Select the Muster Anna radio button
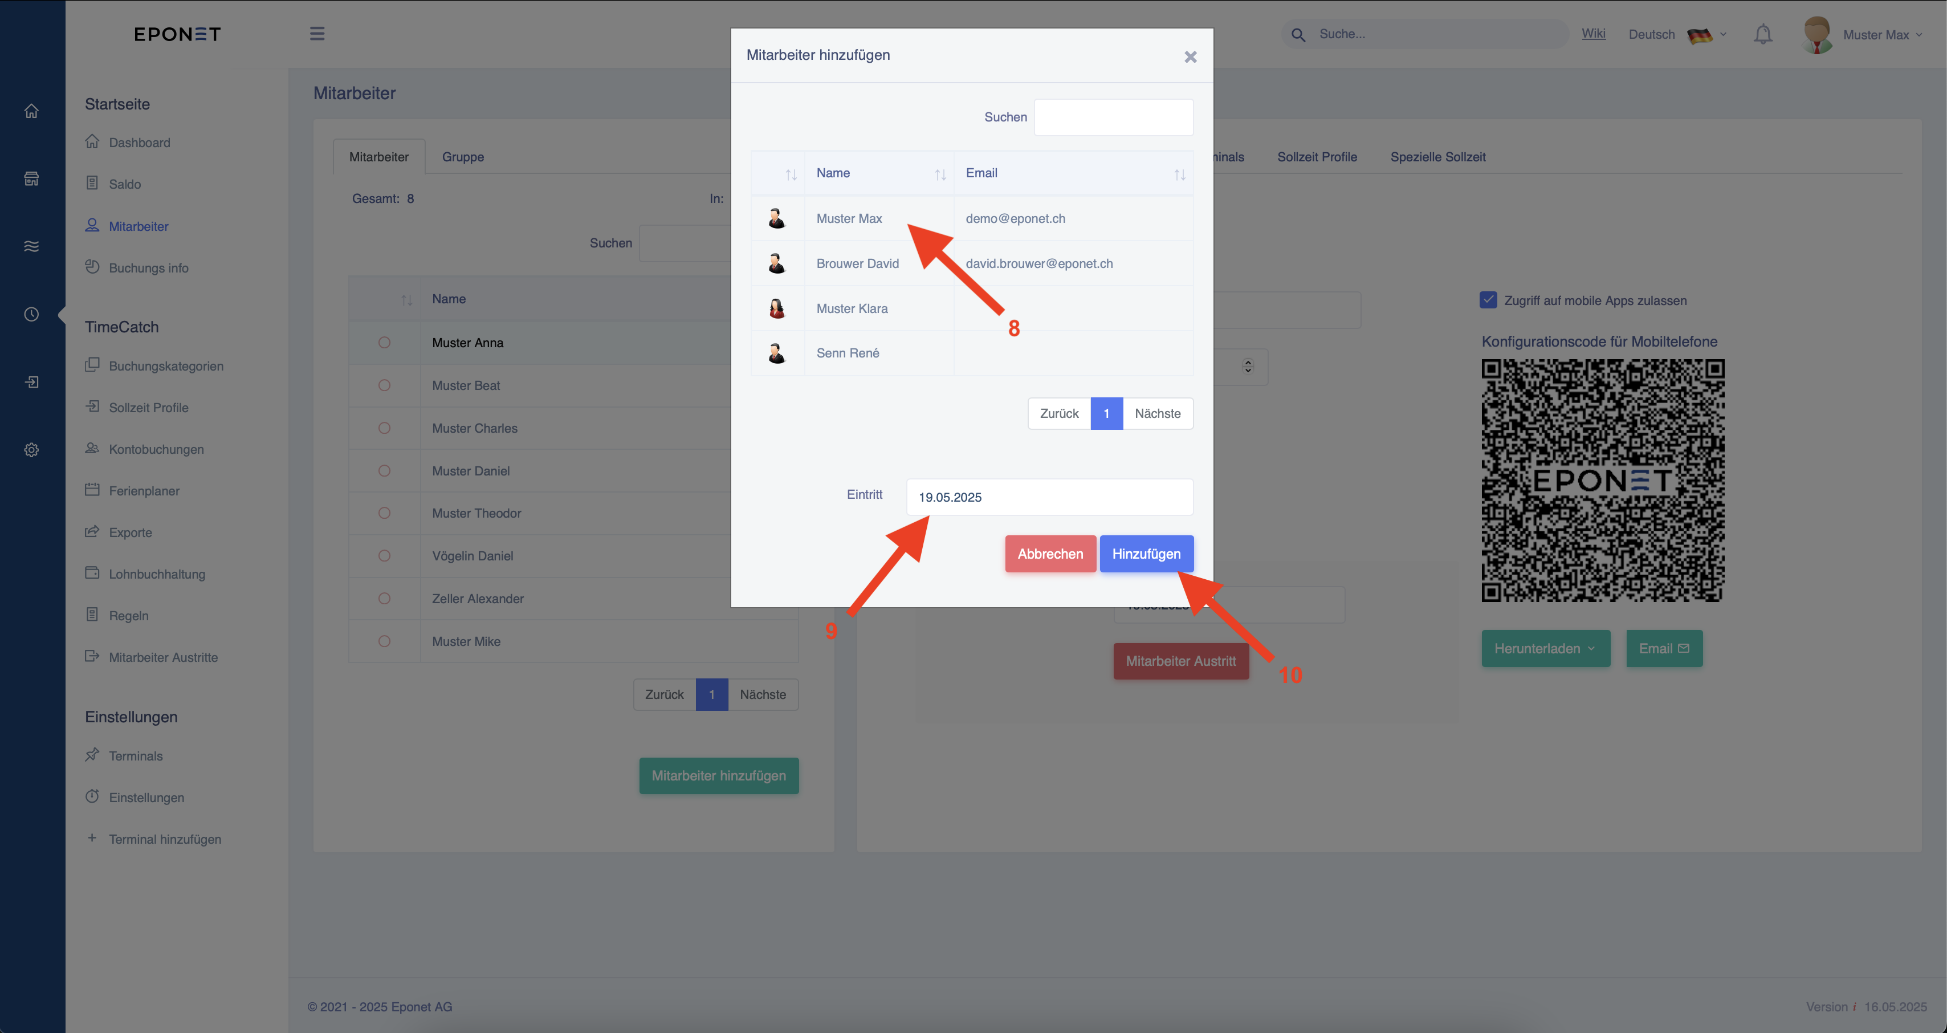The image size is (1947, 1033). point(384,343)
